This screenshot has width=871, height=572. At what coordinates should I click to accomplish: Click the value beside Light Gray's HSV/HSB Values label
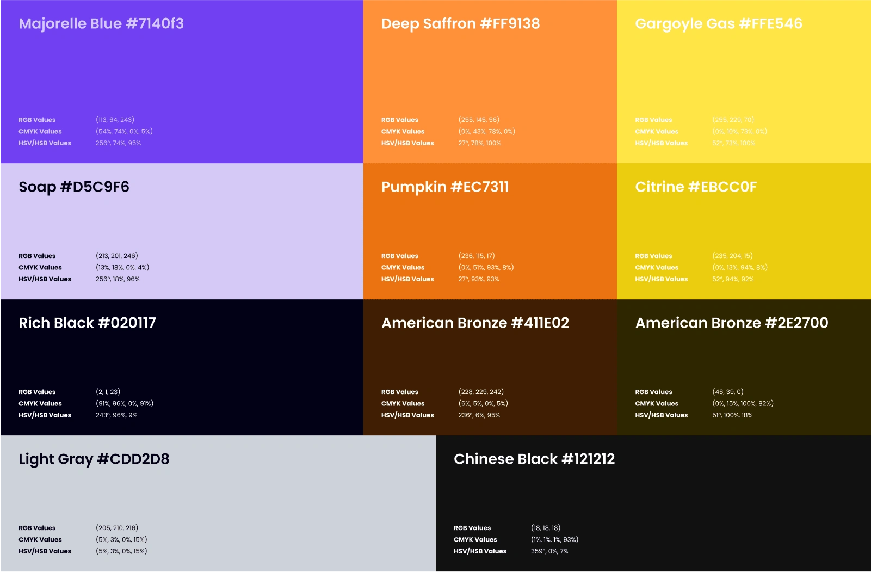coord(121,551)
